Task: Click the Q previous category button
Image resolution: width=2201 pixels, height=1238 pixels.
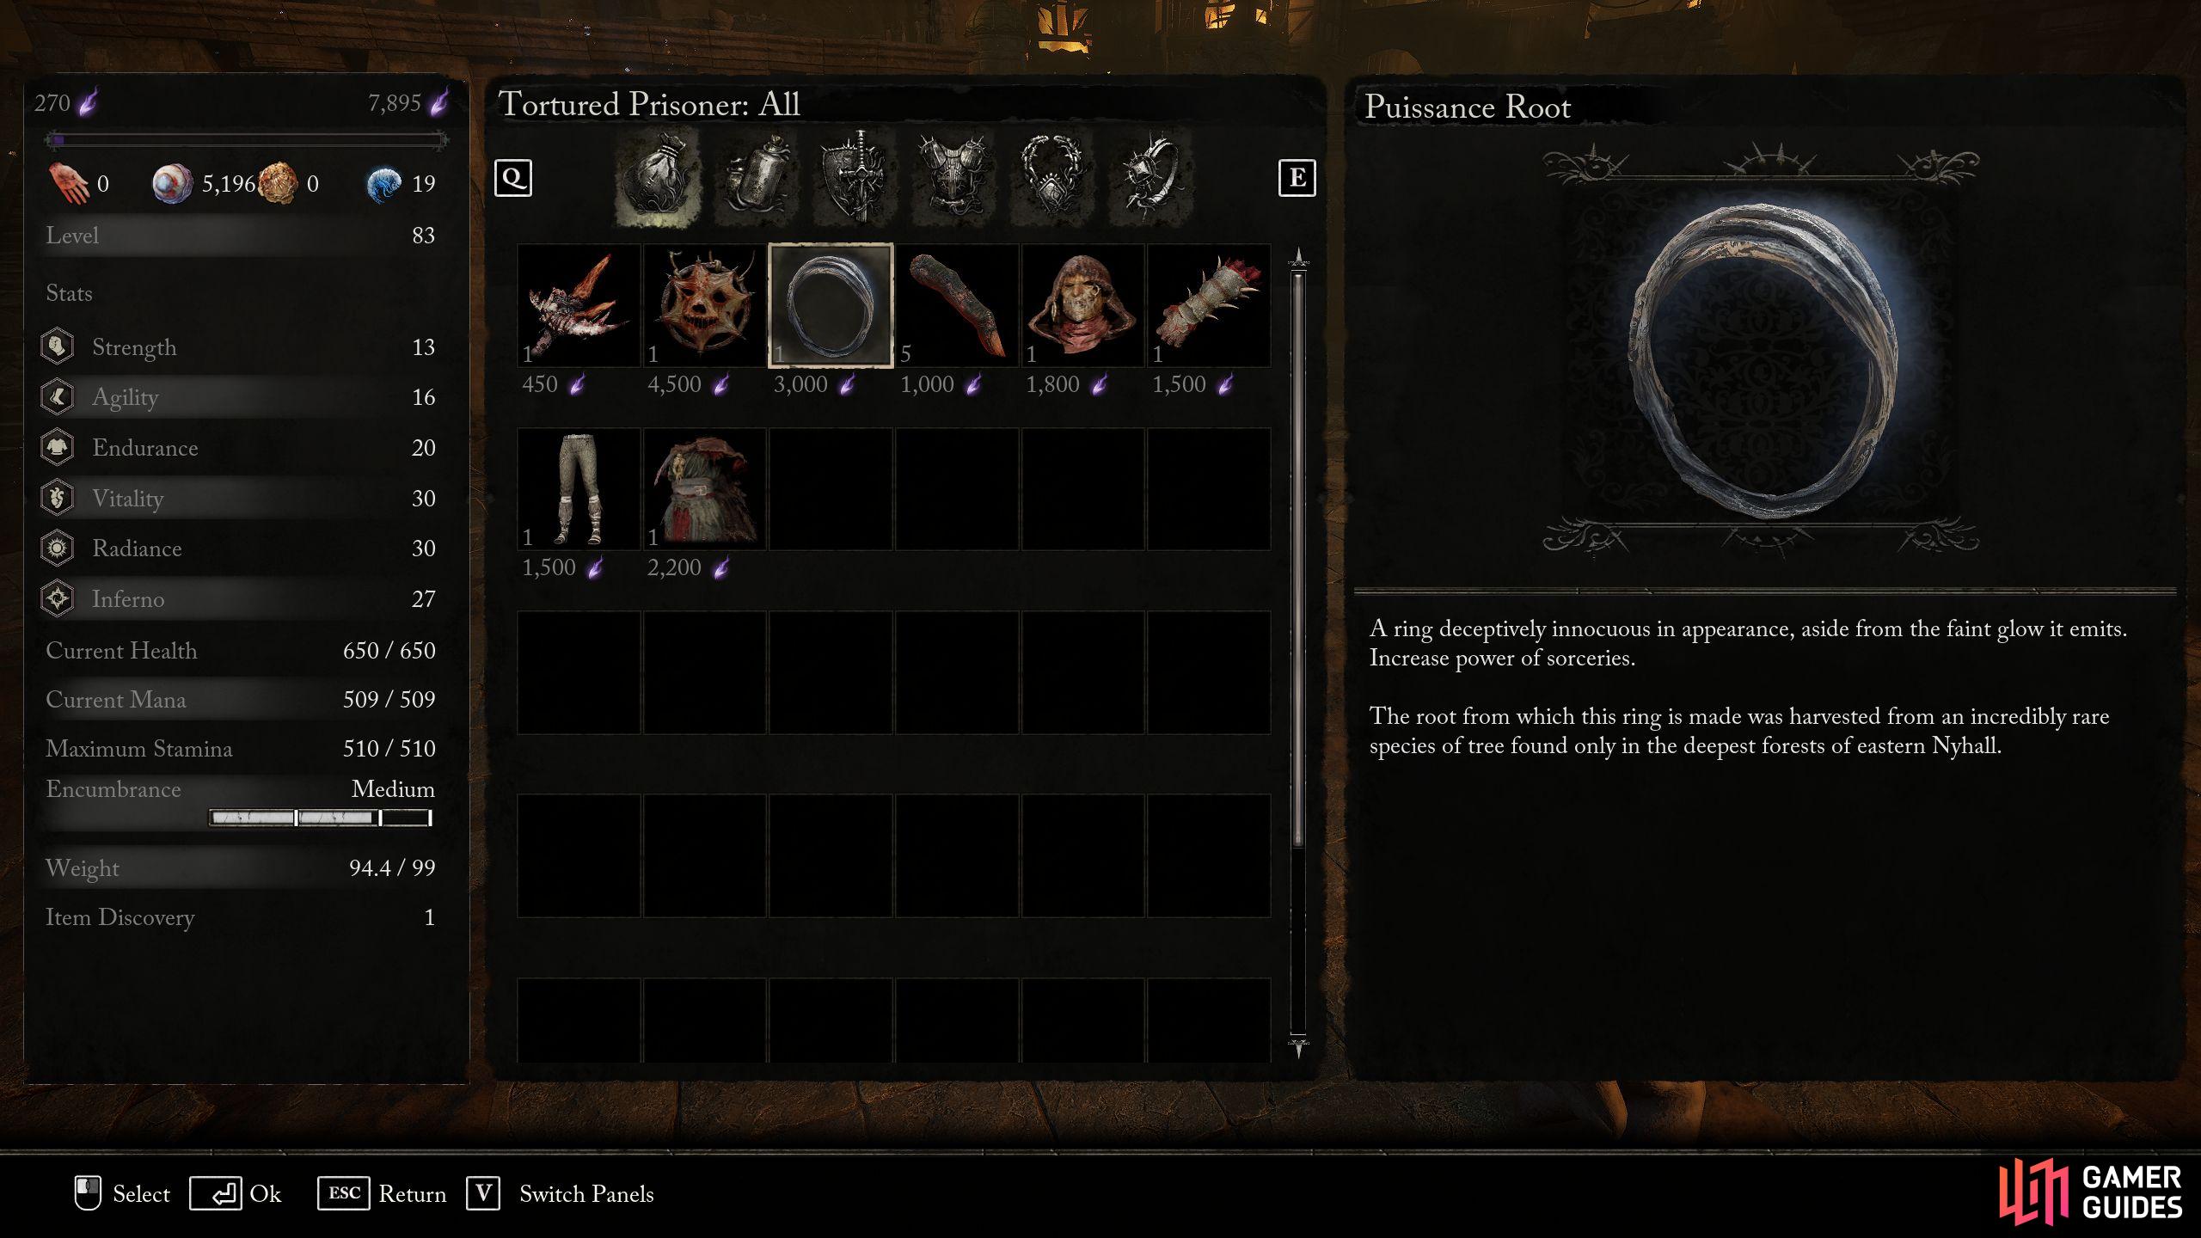Action: 513,178
